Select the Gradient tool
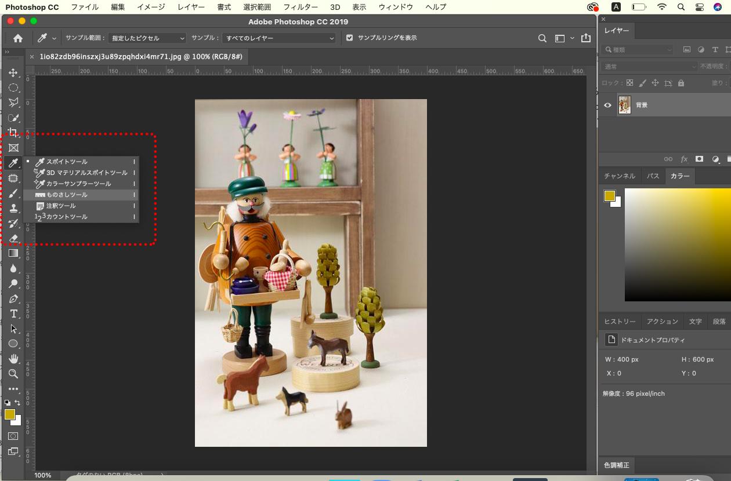Screen dimensions: 731x481 13,253
